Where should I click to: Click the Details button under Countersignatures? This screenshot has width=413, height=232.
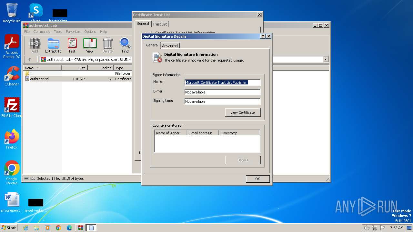[243, 160]
